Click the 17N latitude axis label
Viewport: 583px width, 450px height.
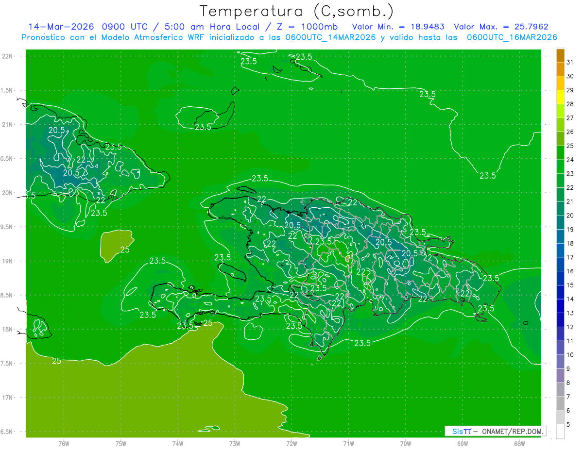click(x=8, y=398)
